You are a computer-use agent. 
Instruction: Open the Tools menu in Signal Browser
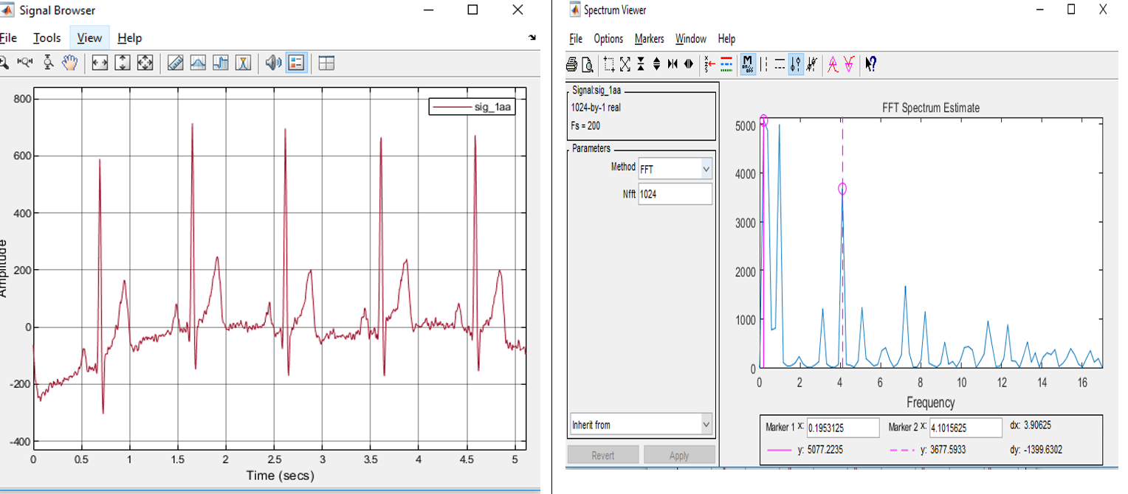coord(47,38)
